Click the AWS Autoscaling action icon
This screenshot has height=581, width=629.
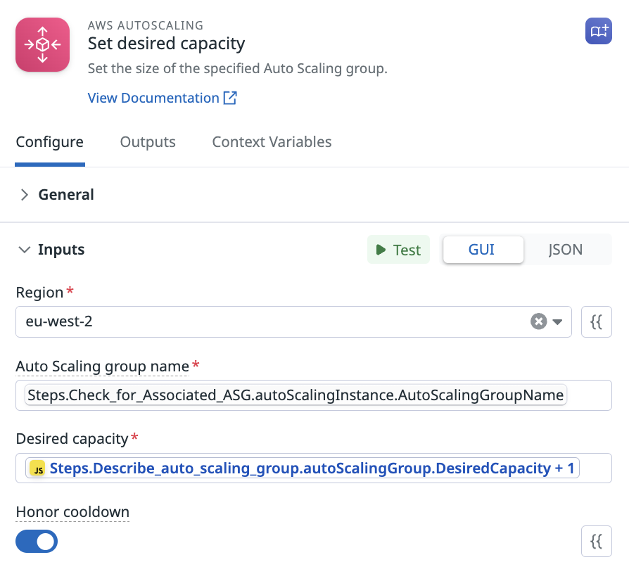click(x=42, y=44)
